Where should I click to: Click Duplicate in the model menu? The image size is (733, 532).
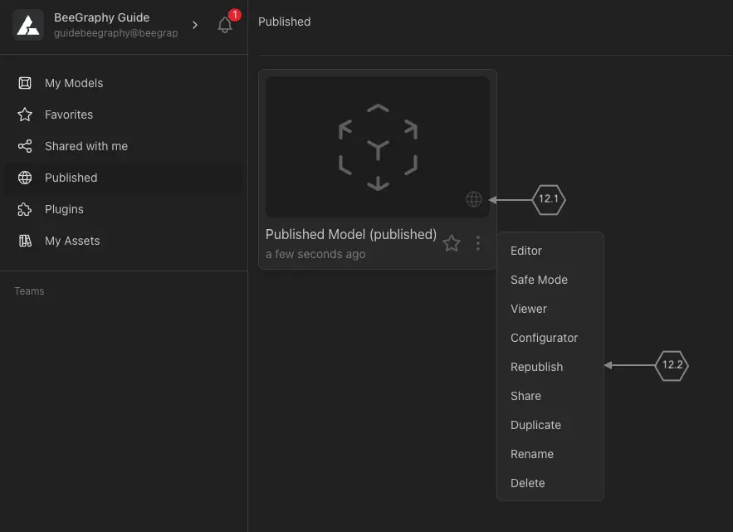pos(535,425)
